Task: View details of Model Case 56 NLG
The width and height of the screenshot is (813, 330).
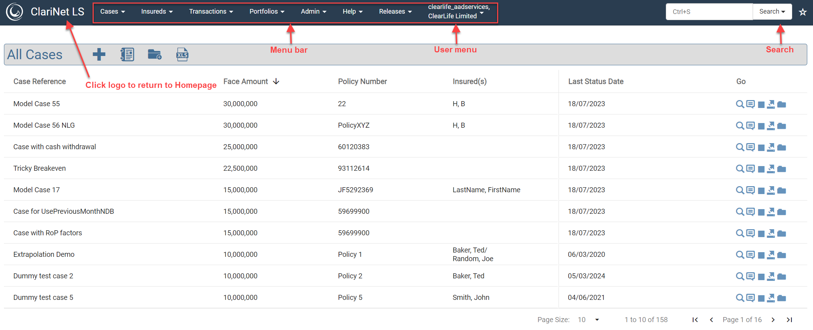Action: coord(740,126)
